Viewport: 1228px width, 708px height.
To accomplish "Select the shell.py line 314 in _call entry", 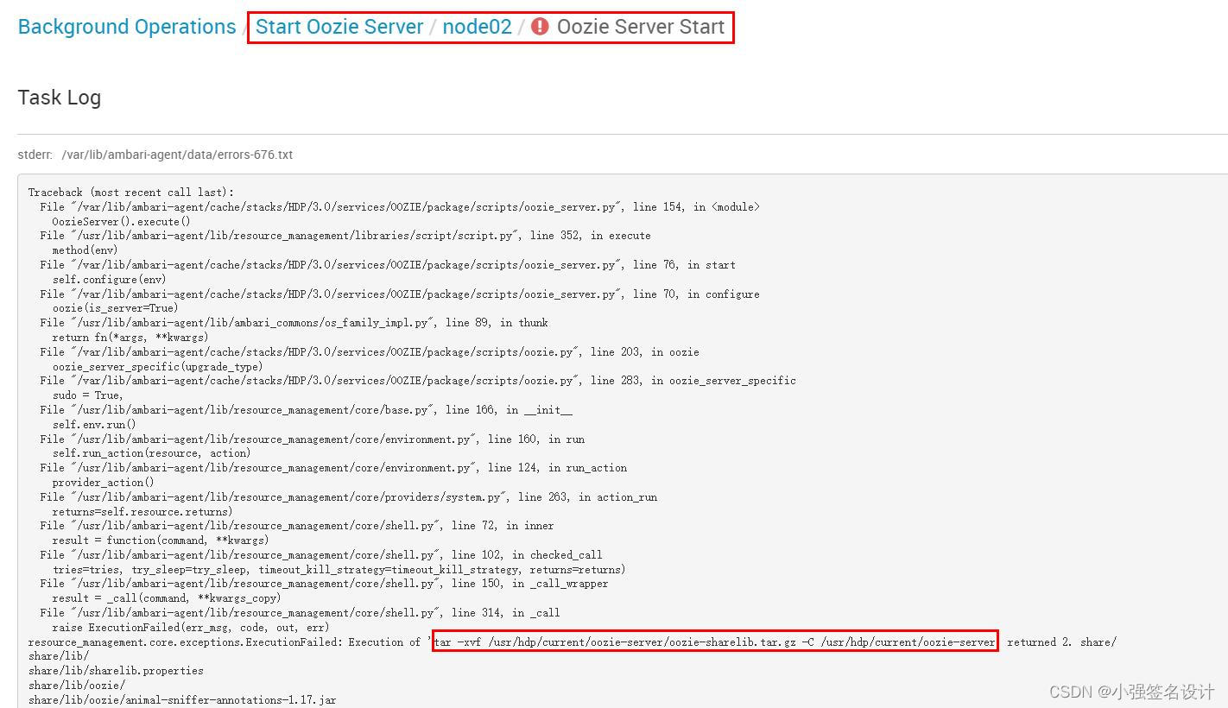I will pos(300,613).
